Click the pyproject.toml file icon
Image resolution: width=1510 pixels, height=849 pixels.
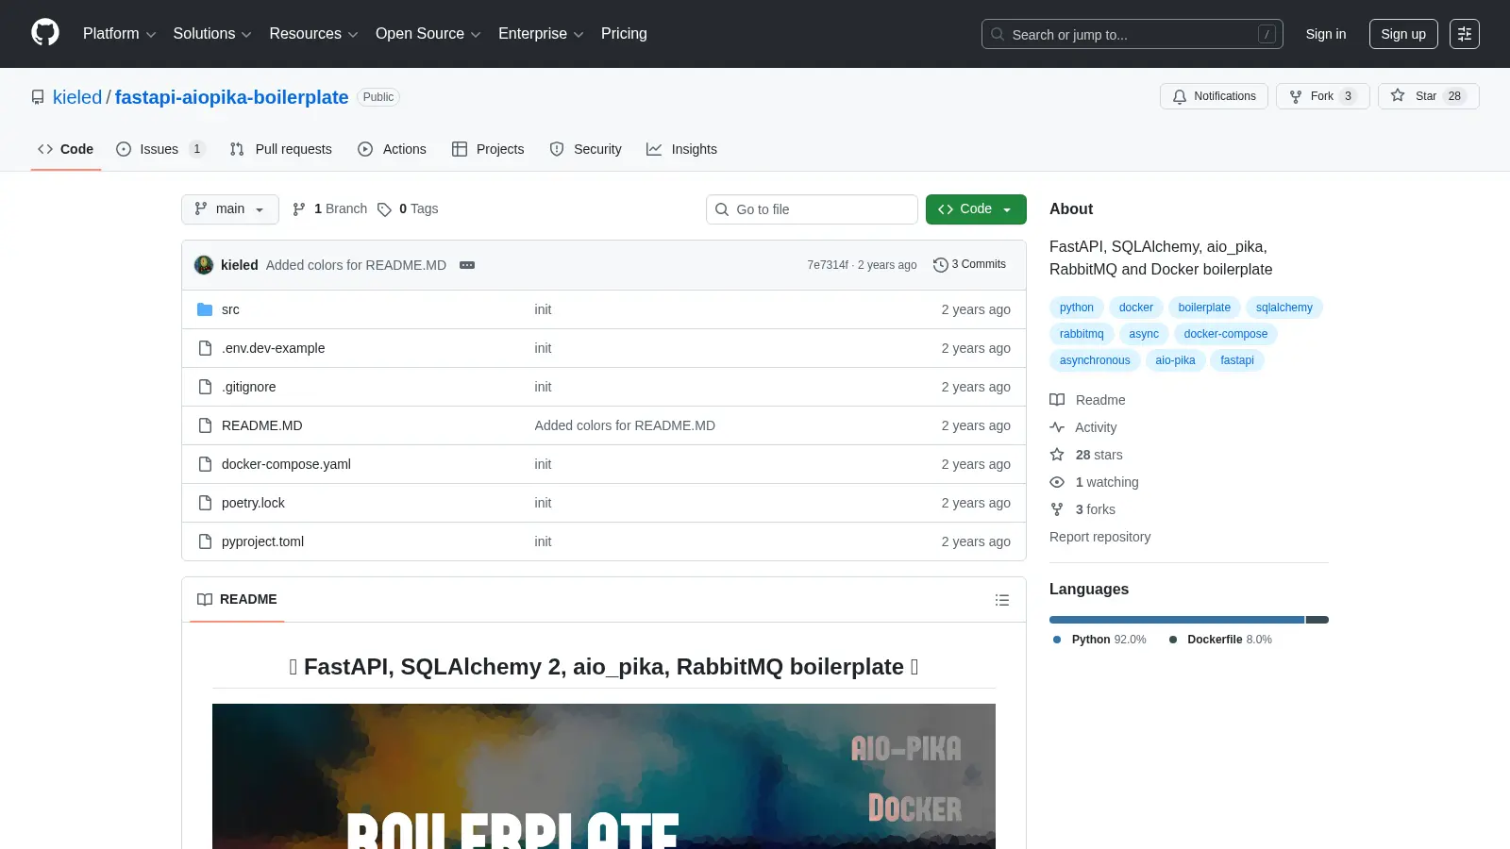[x=205, y=541]
